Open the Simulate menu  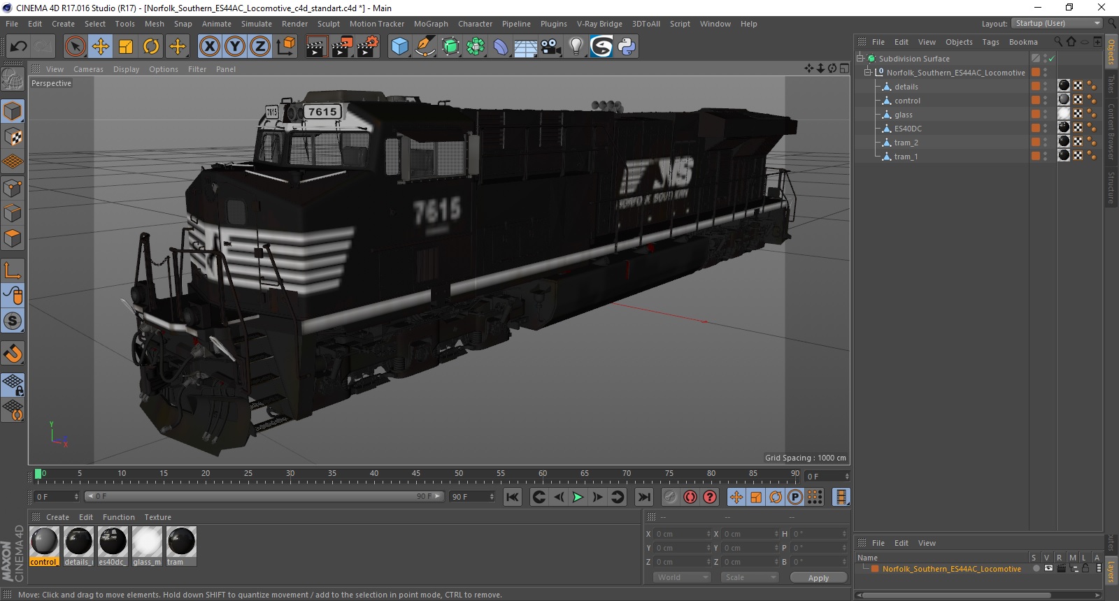pyautogui.click(x=257, y=24)
